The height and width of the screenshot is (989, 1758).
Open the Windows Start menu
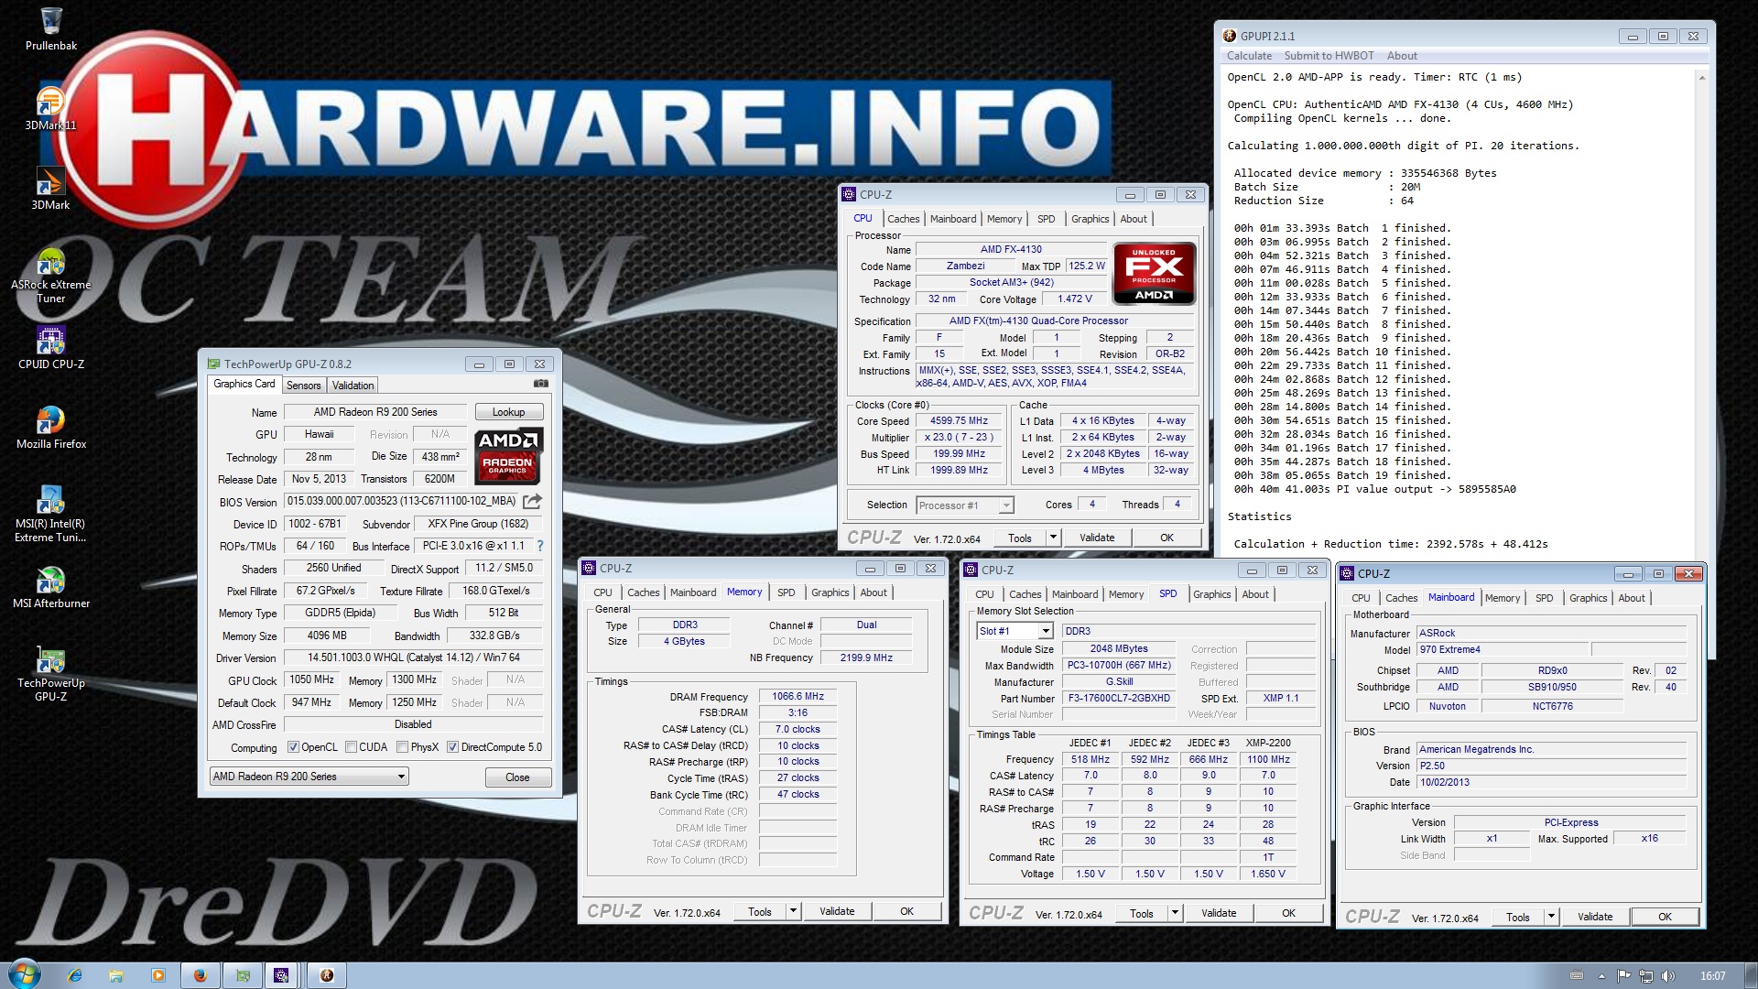[25, 974]
